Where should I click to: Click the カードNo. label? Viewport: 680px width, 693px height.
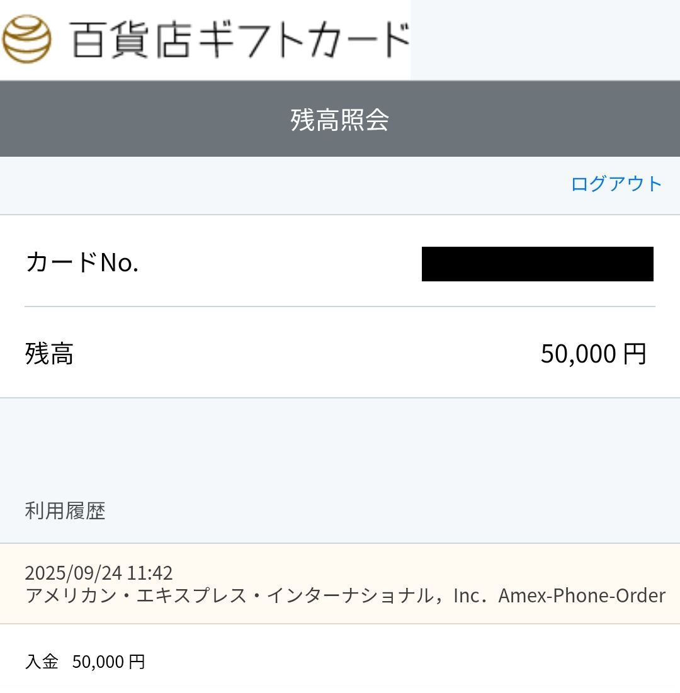pyautogui.click(x=82, y=262)
